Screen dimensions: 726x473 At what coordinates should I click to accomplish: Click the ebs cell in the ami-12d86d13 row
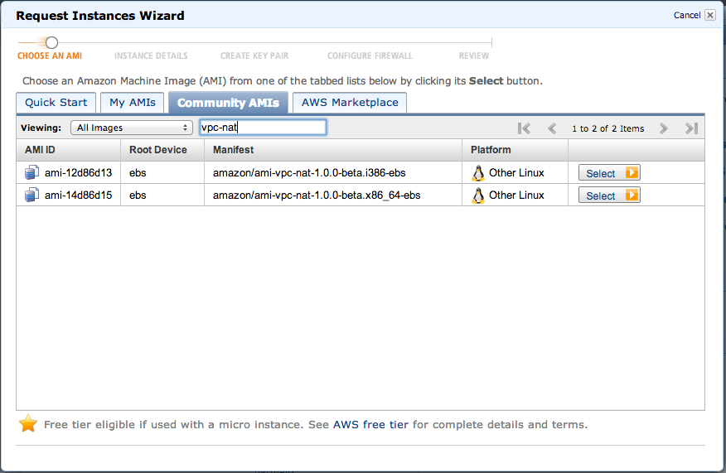click(x=138, y=172)
